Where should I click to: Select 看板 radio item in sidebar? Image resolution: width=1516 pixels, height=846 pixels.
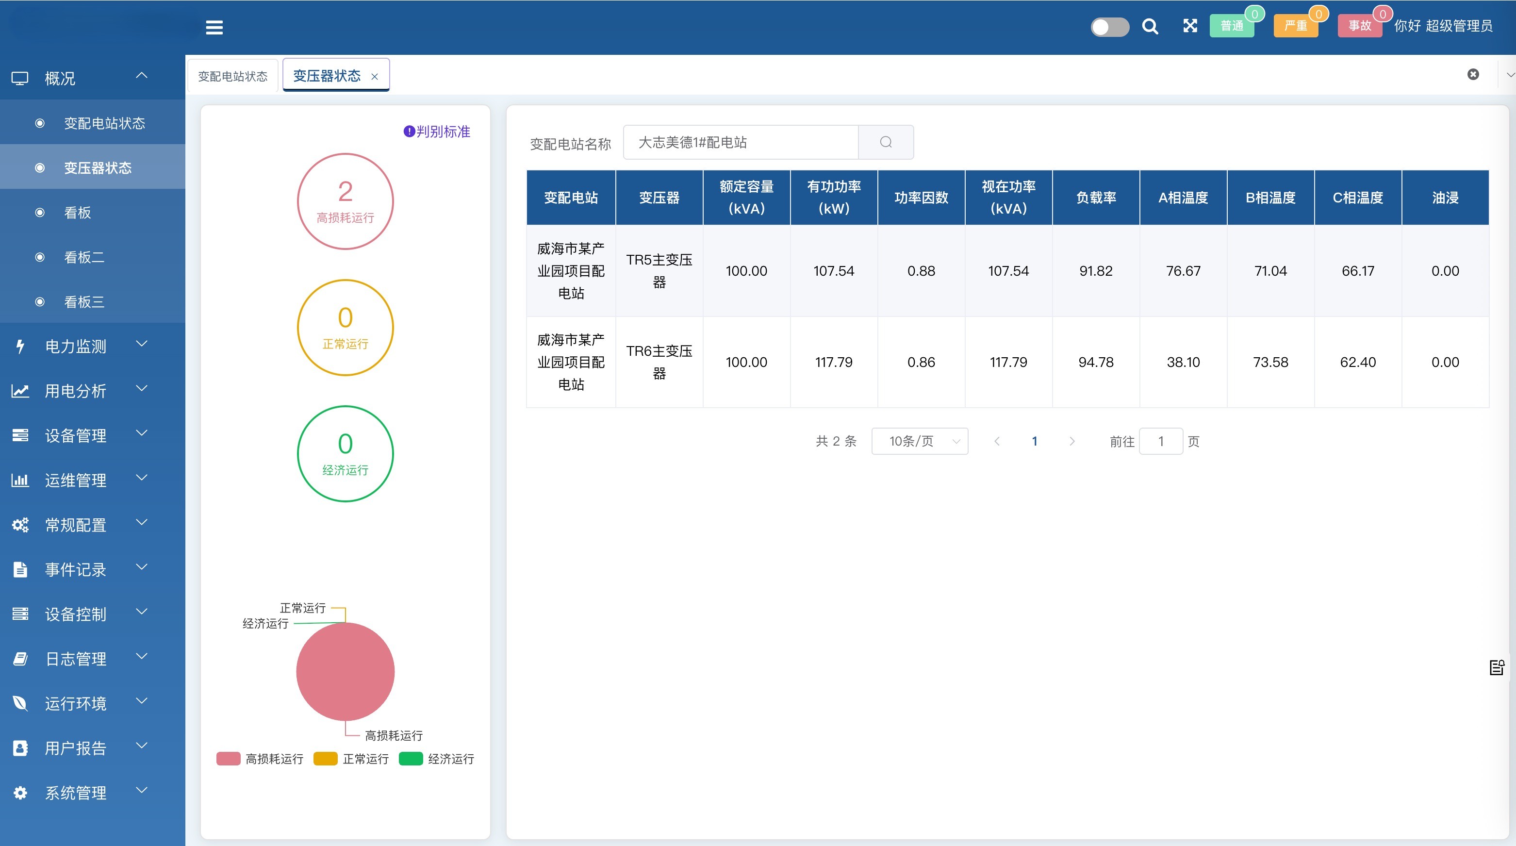(78, 213)
